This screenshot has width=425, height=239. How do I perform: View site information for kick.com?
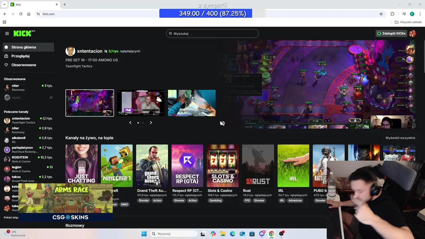38,14
